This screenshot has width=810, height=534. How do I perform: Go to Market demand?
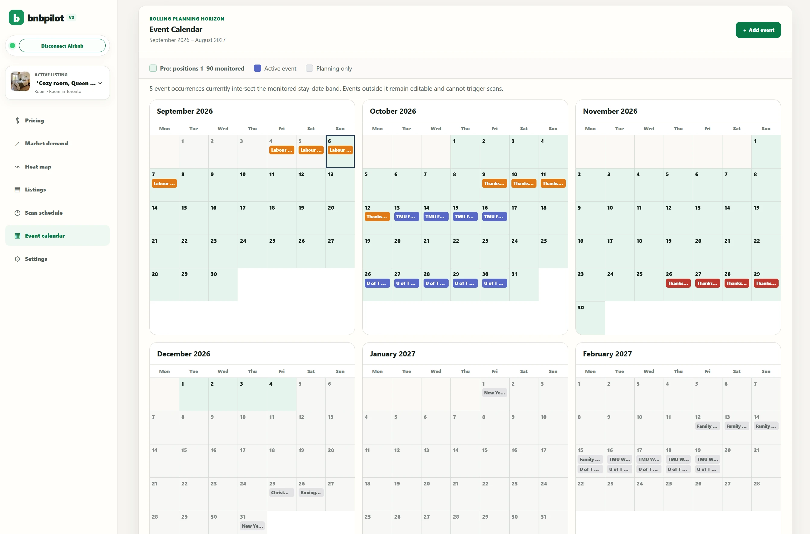pyautogui.click(x=57, y=144)
